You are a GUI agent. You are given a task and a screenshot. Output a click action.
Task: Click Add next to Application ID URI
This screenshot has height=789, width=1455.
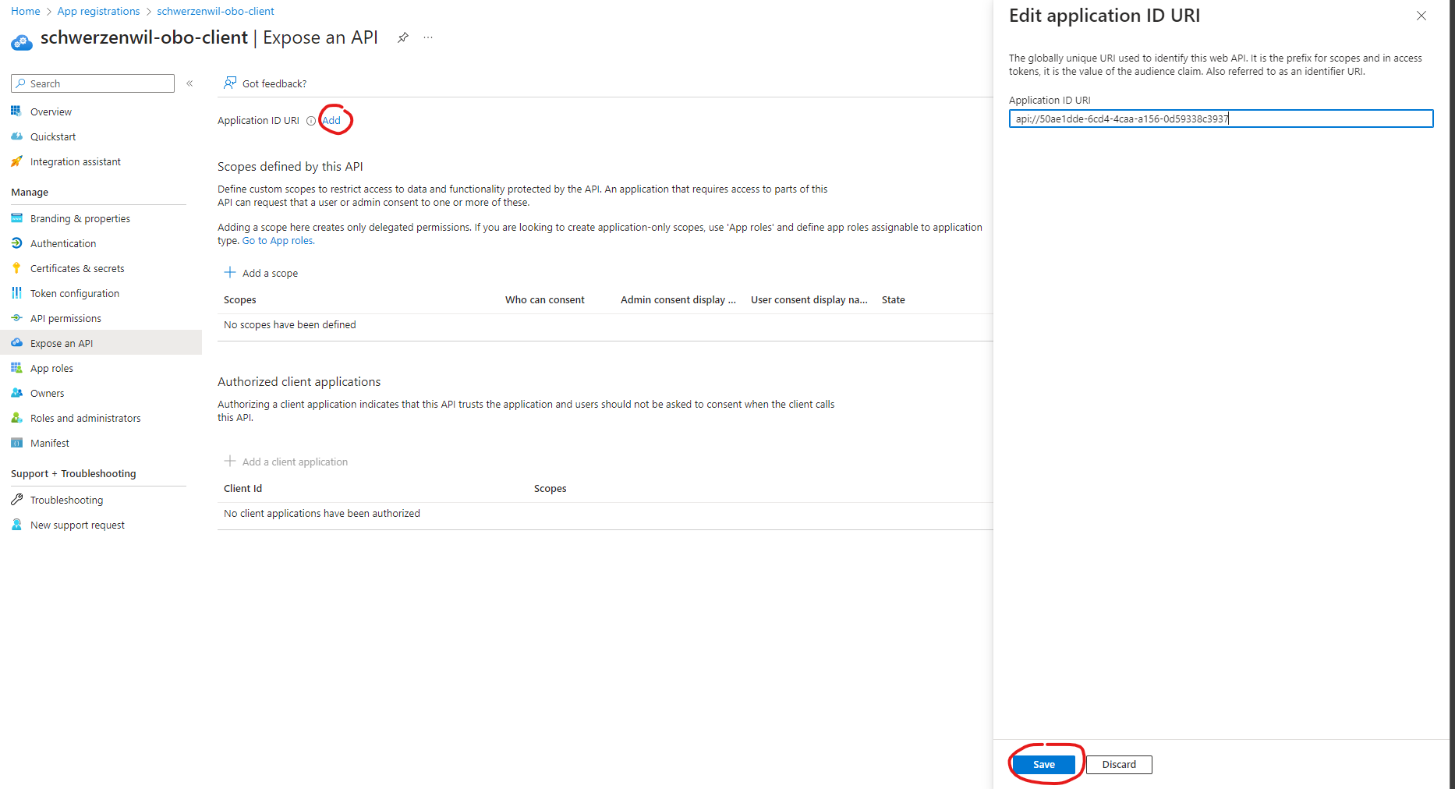tap(331, 120)
